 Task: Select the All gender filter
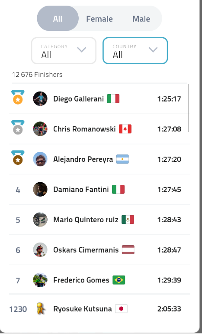click(58, 19)
